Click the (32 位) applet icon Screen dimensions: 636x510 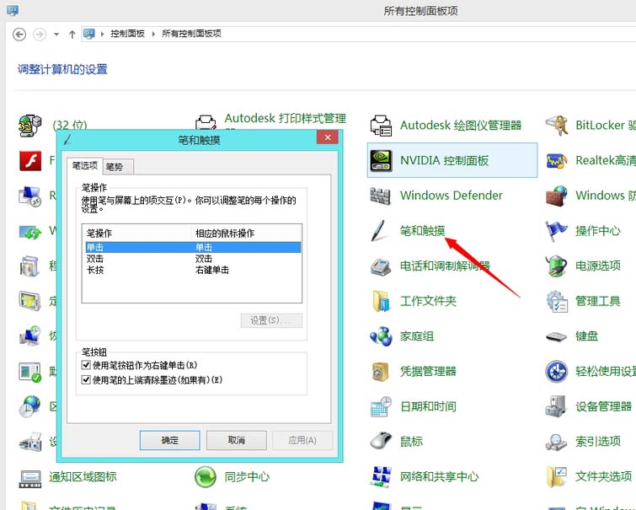click(x=30, y=126)
